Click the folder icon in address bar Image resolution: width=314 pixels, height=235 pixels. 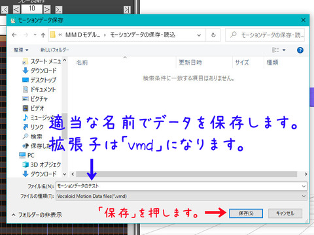52,35
